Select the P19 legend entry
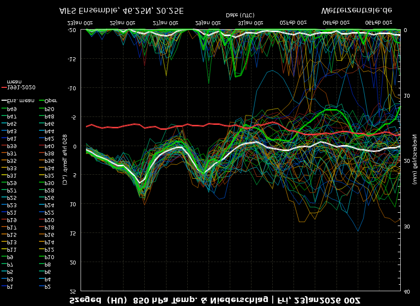 coord(11,220)
